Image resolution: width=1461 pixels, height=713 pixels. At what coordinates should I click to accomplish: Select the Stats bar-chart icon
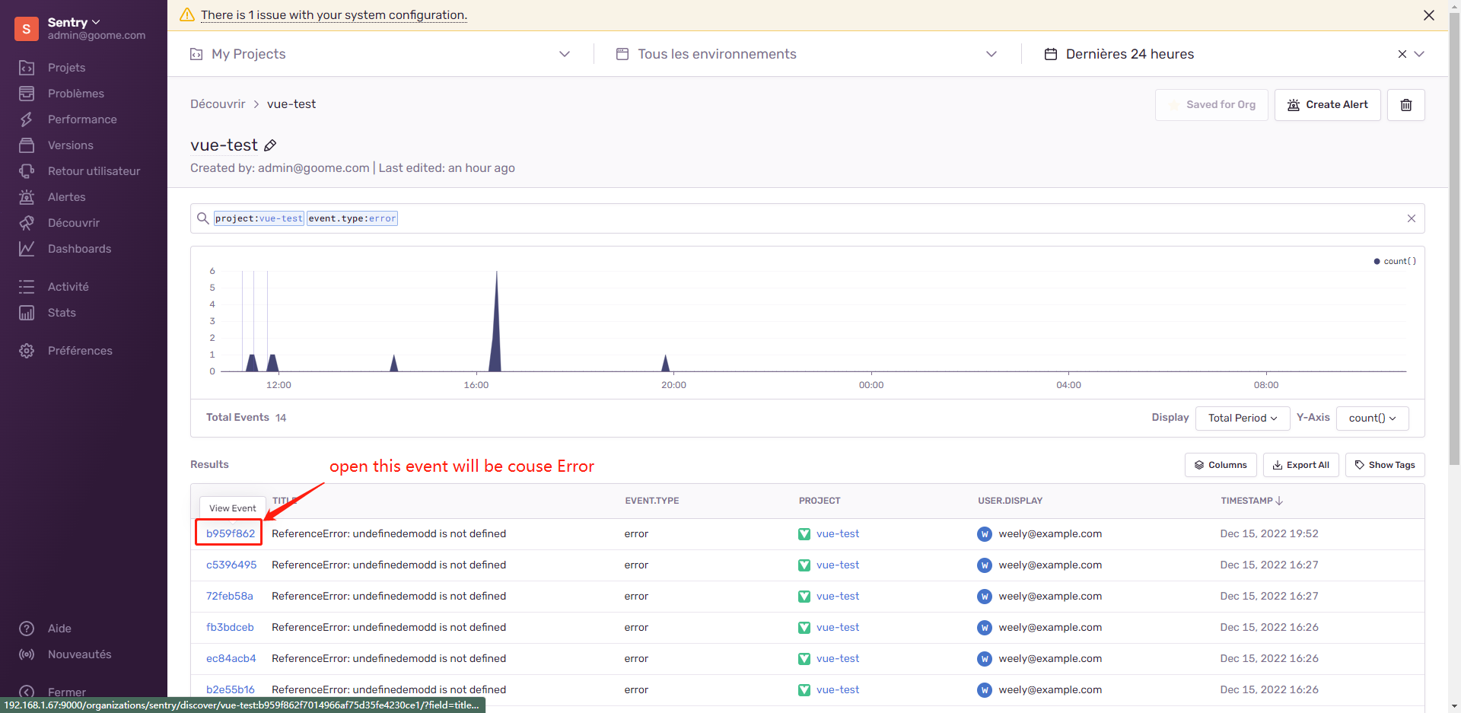pyautogui.click(x=27, y=313)
